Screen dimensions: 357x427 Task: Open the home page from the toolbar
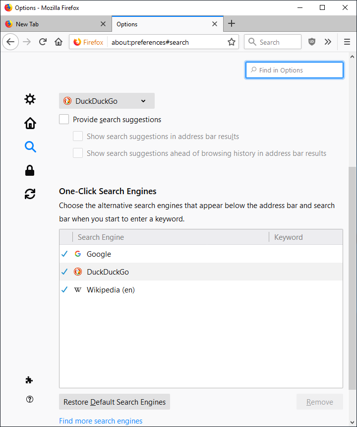(x=59, y=42)
